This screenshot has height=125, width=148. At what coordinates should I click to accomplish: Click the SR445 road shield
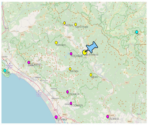[x=69, y=37]
